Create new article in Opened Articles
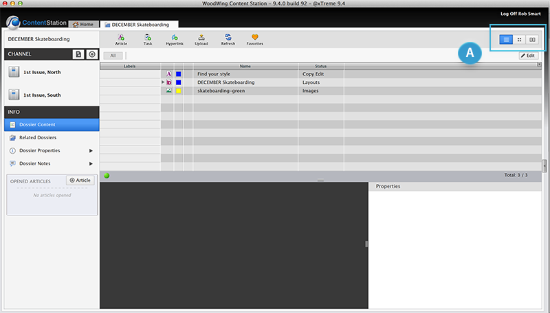550x313 pixels. pos(80,181)
